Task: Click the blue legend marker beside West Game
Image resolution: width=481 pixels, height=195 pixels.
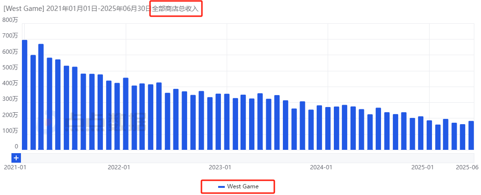Action: [x=221, y=187]
